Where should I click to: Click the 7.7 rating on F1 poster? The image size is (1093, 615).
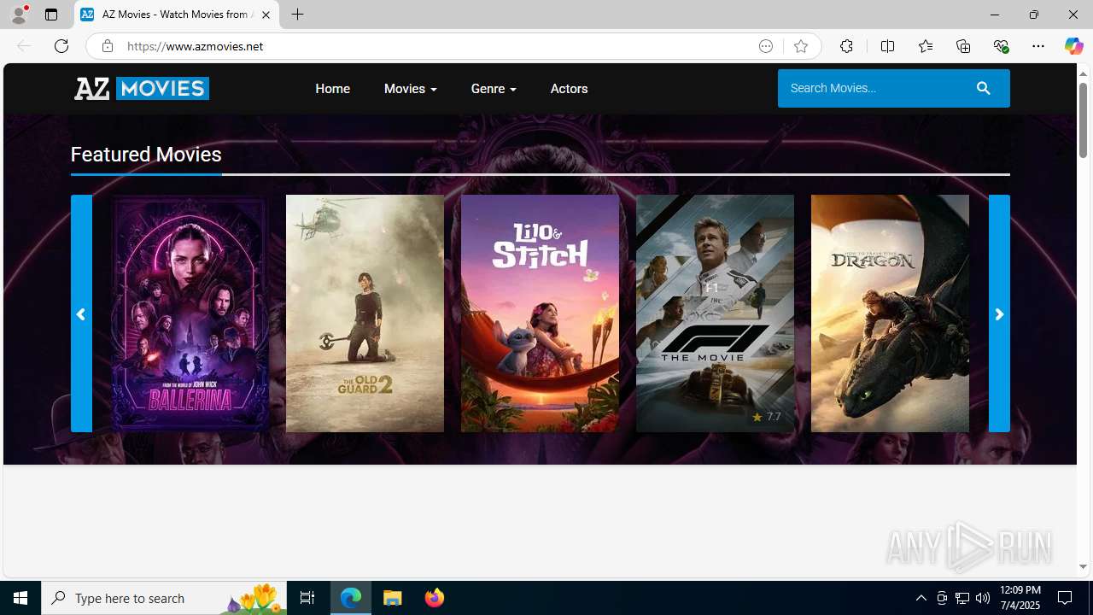(766, 417)
